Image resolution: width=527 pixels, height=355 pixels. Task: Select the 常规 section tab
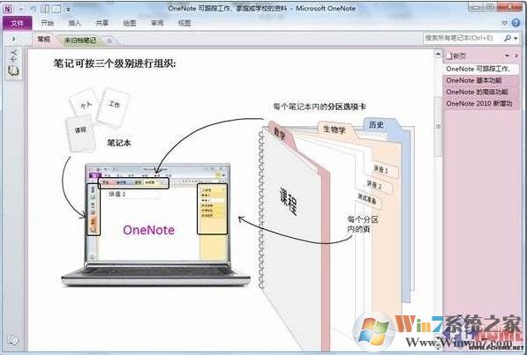pos(43,40)
